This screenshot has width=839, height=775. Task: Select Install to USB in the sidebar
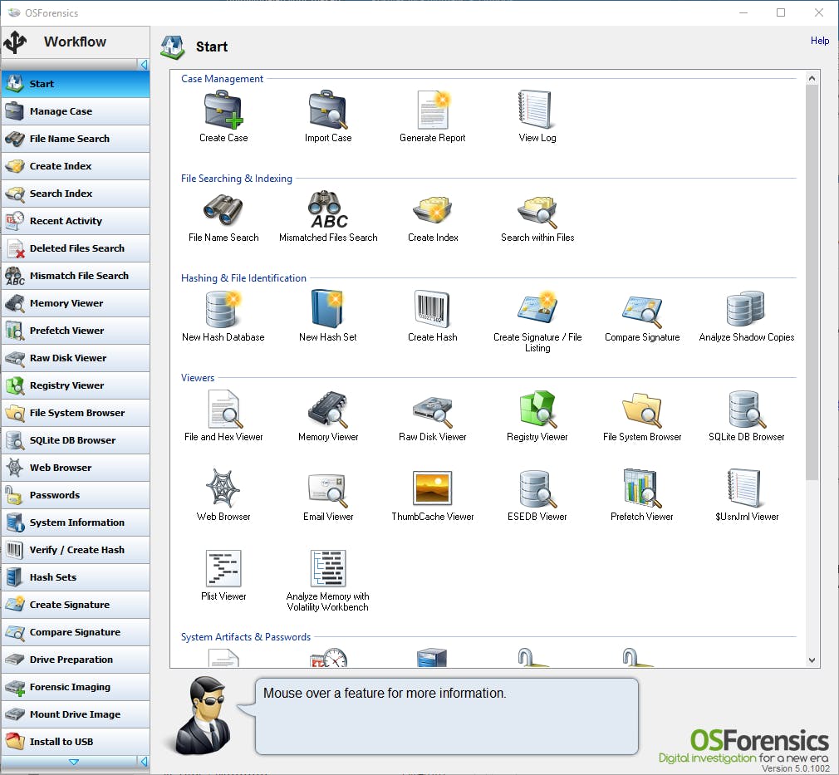click(x=76, y=741)
